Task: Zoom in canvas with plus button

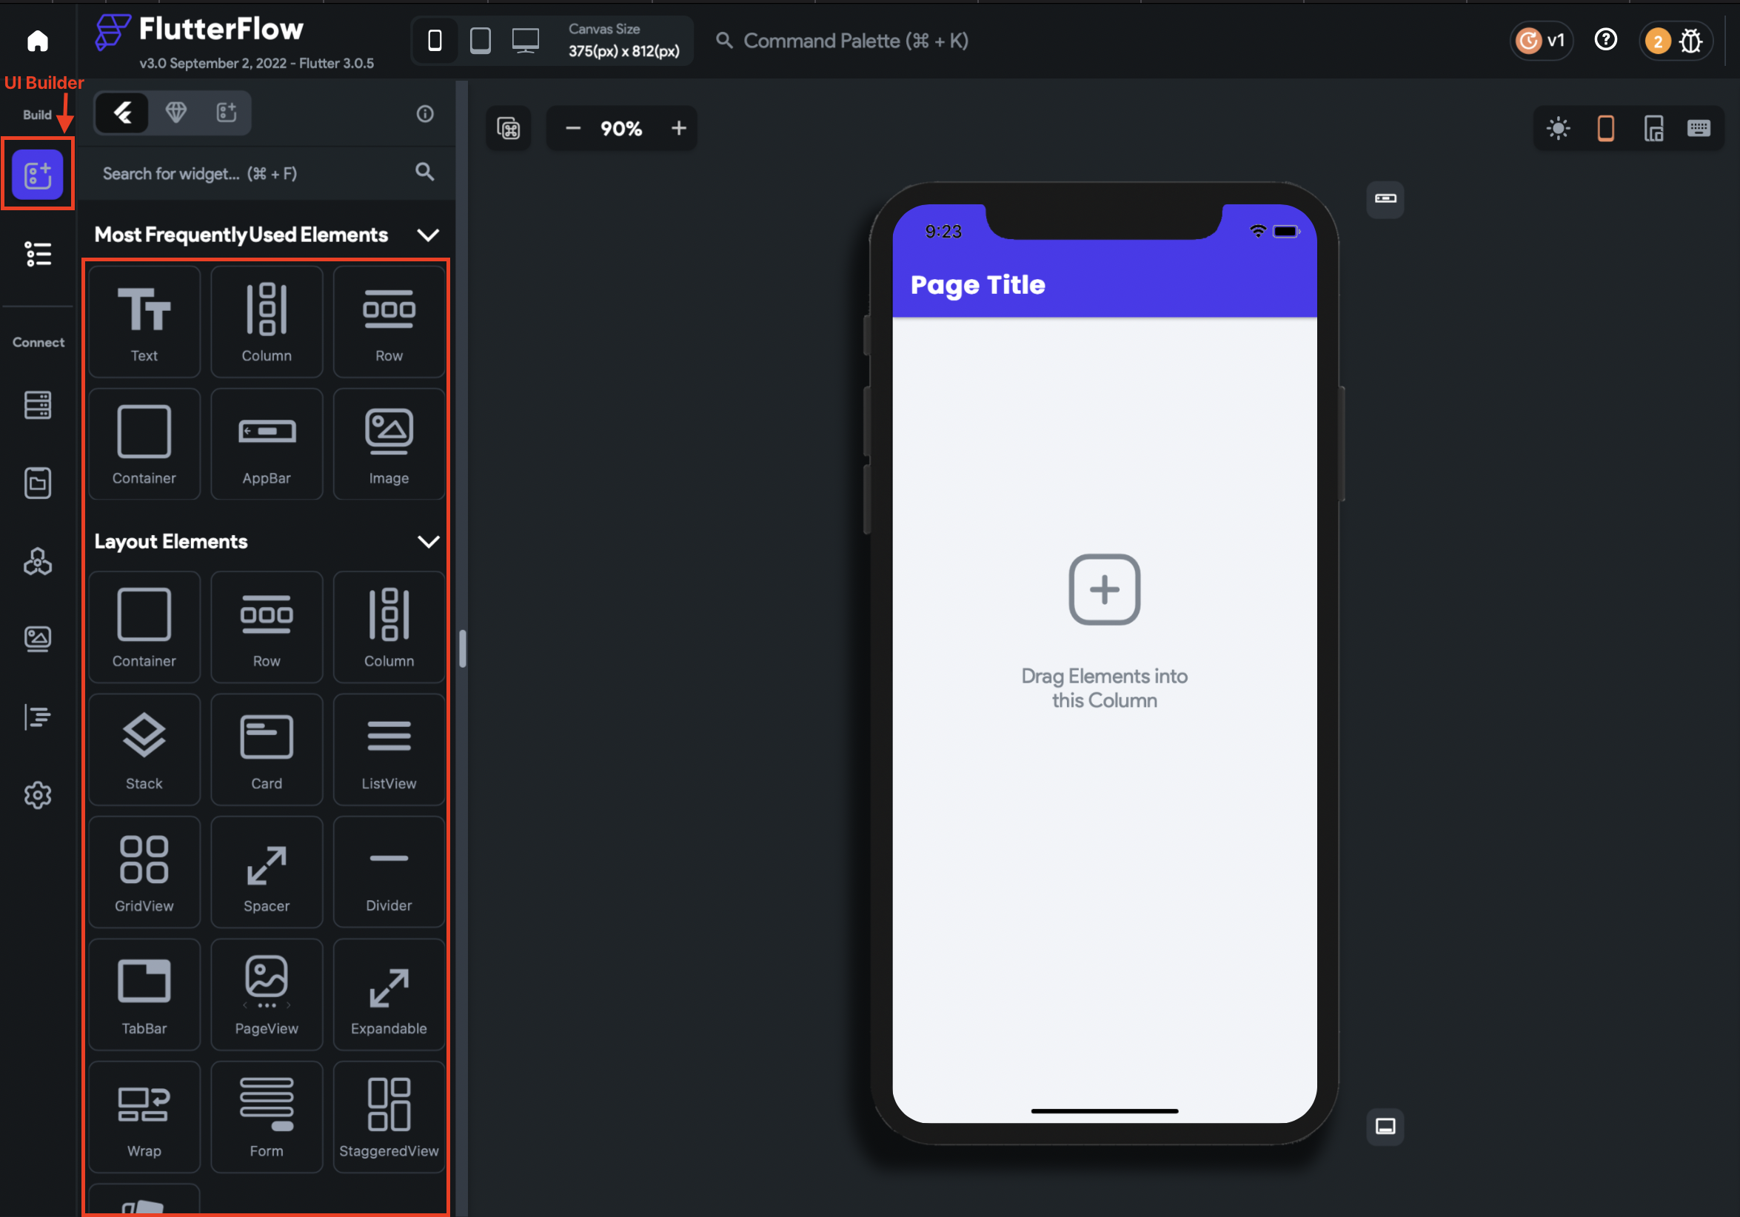Action: (x=678, y=128)
